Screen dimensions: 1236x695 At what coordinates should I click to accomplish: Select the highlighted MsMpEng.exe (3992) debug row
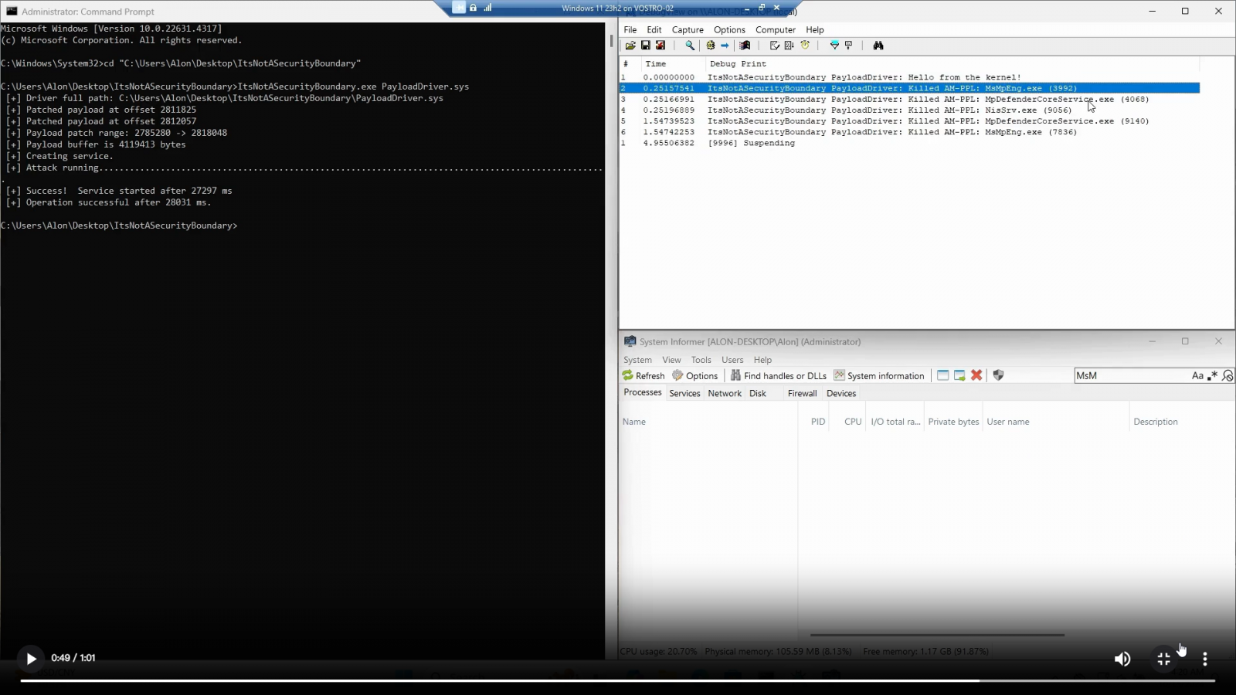909,88
